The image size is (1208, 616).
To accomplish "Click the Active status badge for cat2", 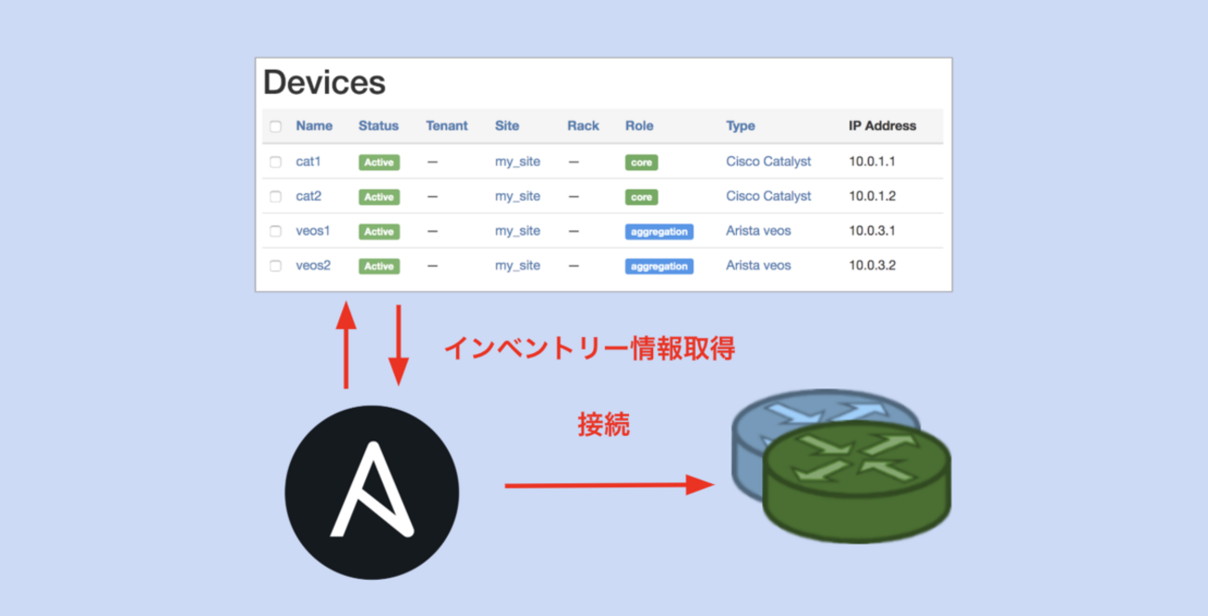I will pyautogui.click(x=379, y=197).
